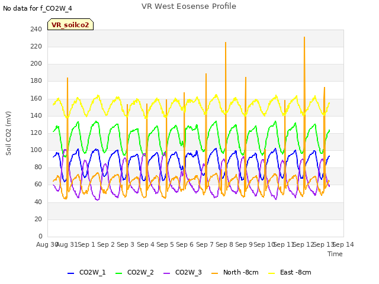Click the 160 y-axis tick label

click(x=36, y=99)
